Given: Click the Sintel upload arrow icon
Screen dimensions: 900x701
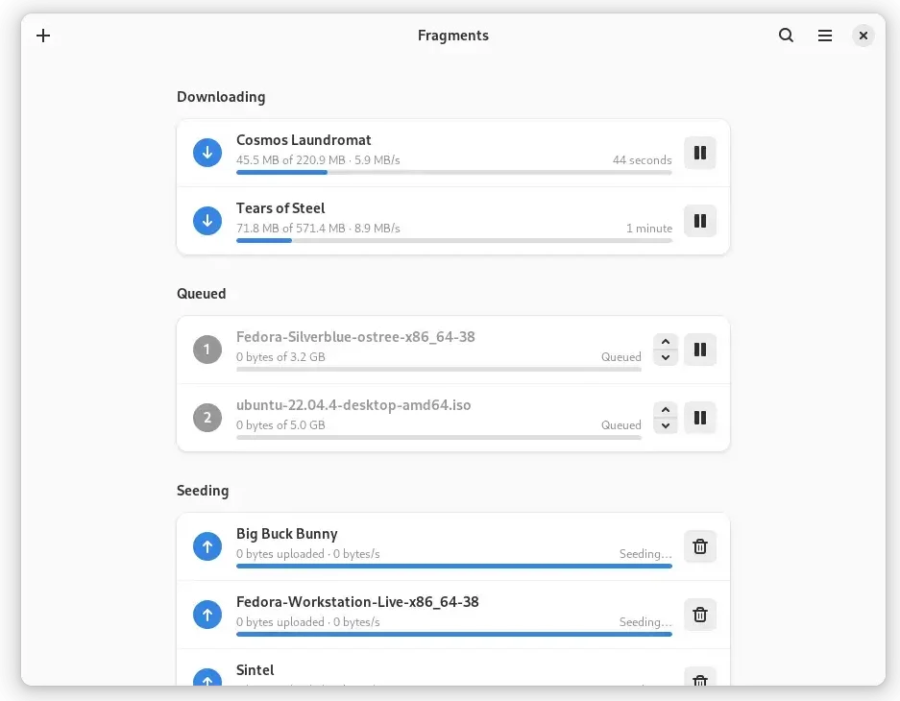Looking at the screenshot, I should coord(207,678).
